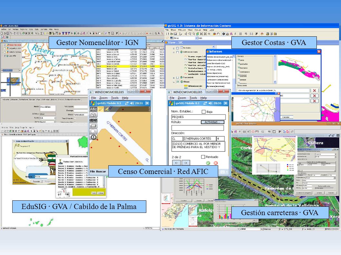Select the circled info tool in mobile sidebar

93,137
